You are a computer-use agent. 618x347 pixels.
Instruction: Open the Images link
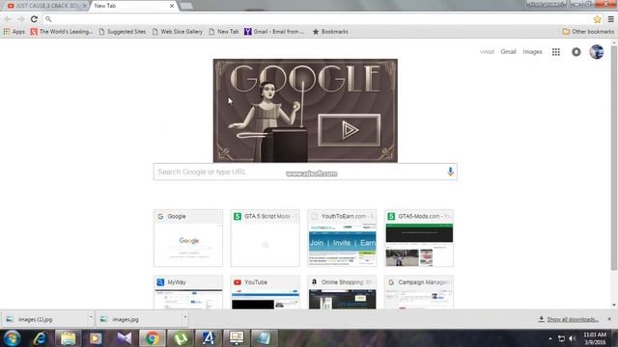(532, 51)
